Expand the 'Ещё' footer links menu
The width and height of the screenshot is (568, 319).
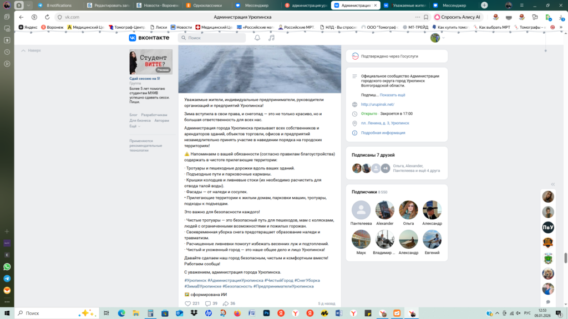coord(133,126)
